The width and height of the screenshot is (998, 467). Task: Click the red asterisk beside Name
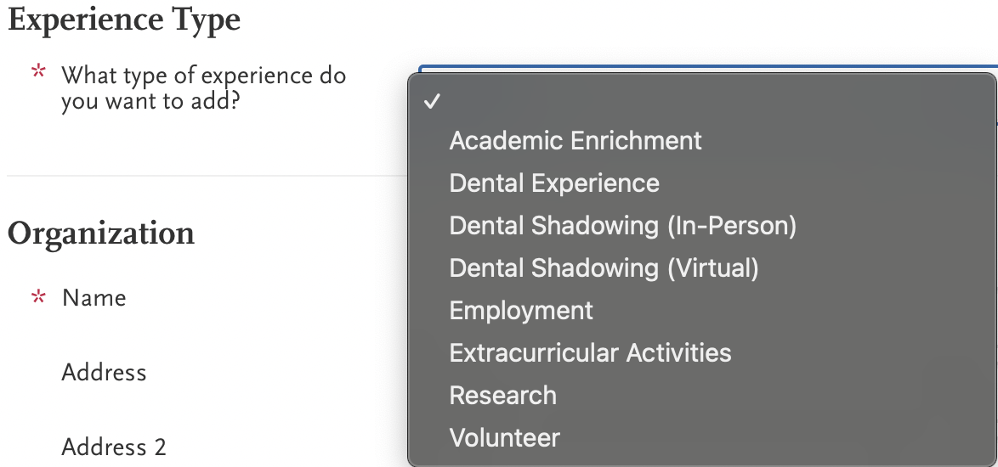pos(39,296)
